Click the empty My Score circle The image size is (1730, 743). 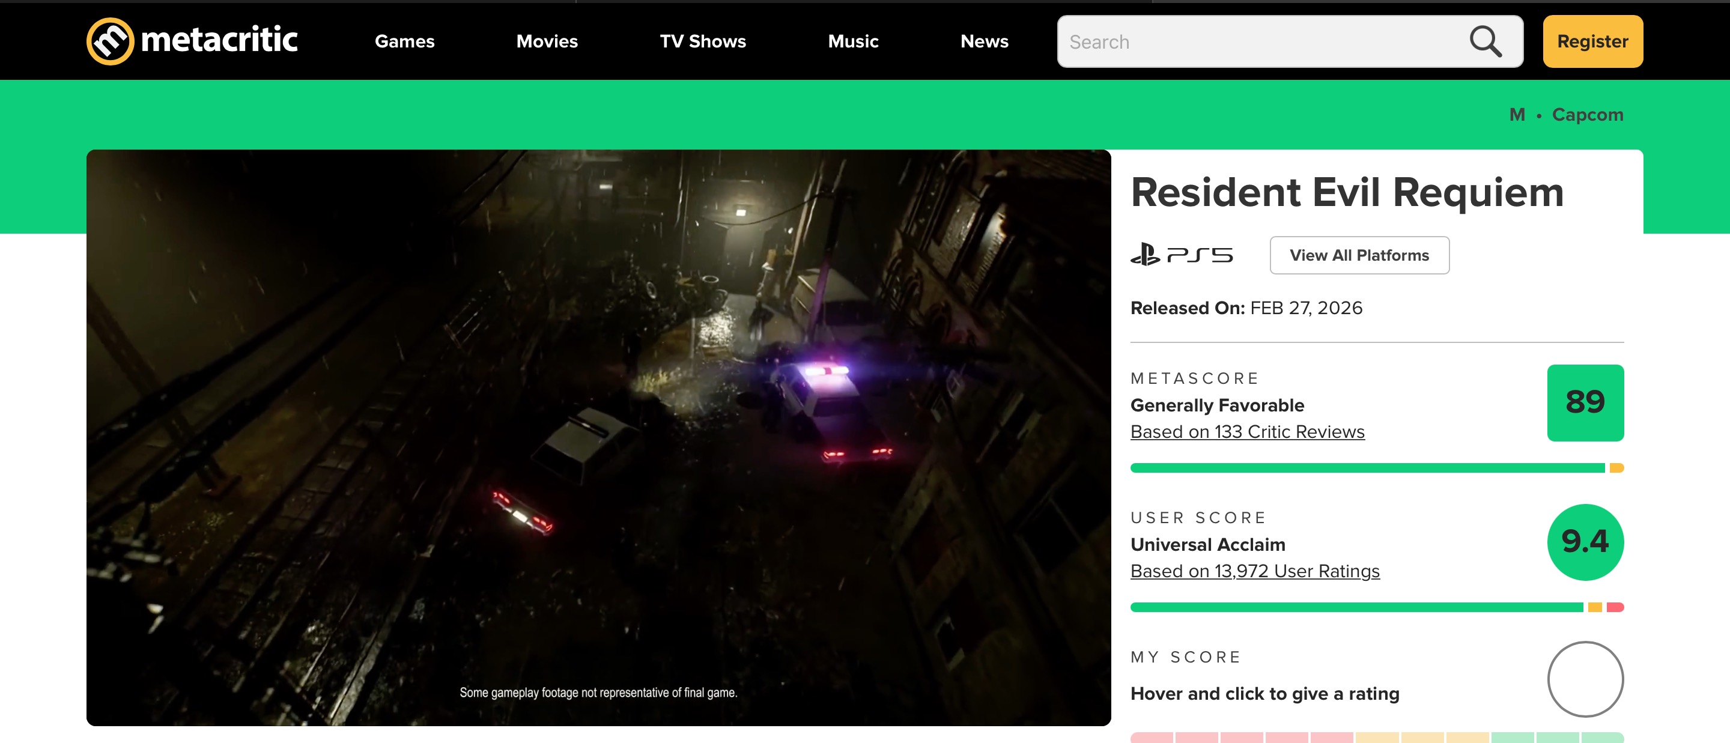[x=1585, y=679]
